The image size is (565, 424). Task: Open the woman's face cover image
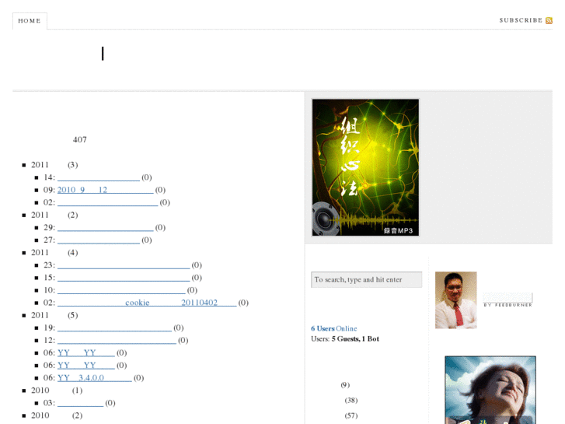click(x=490, y=390)
